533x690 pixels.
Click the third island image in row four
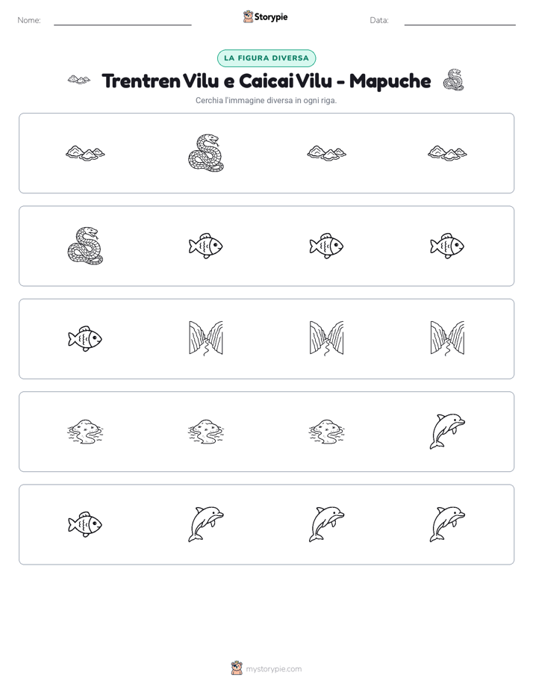tap(326, 432)
